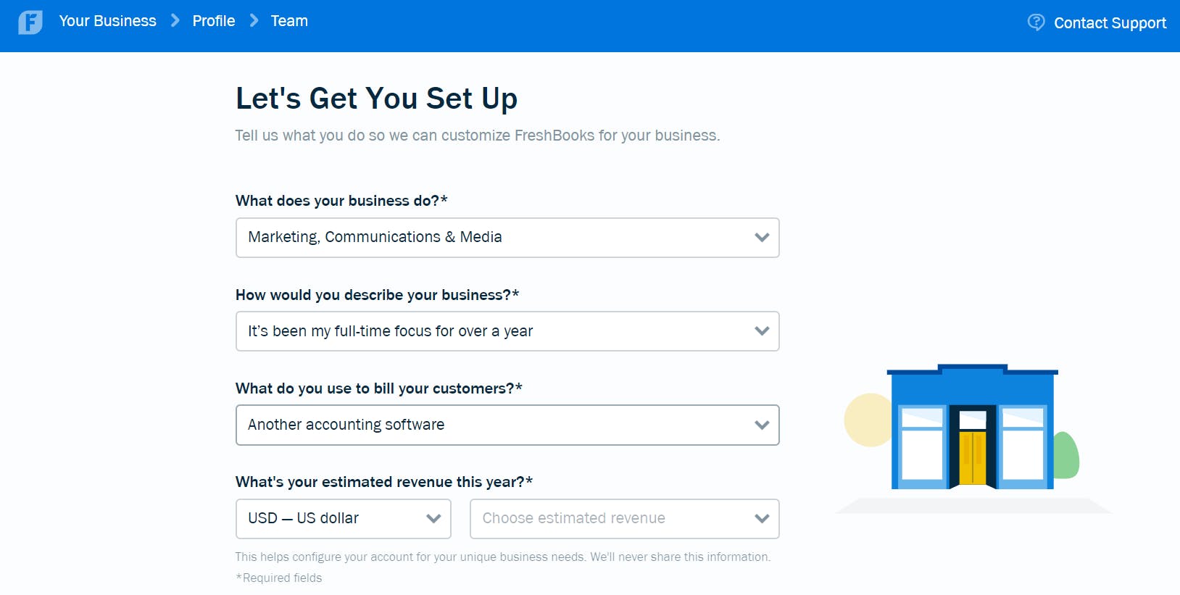1180x595 pixels.
Task: Go to Your Business breadcrumb step
Action: [x=107, y=21]
